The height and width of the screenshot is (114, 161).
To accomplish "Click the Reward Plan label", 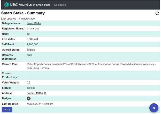I will 10,64.
